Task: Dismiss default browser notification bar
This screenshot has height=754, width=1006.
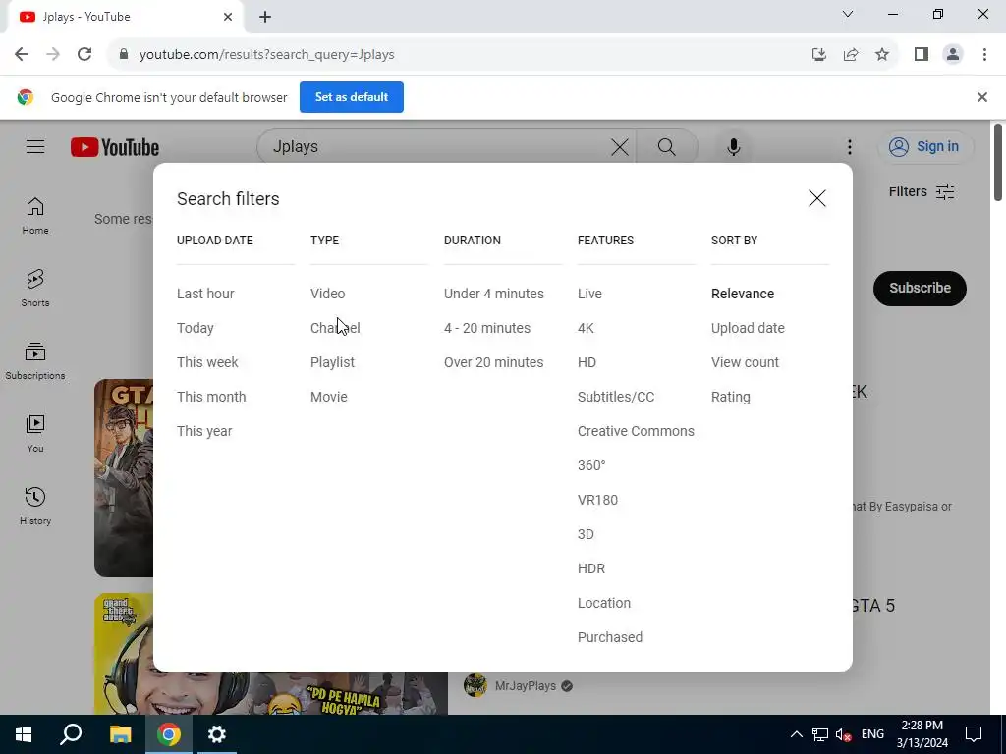Action: pos(981,97)
